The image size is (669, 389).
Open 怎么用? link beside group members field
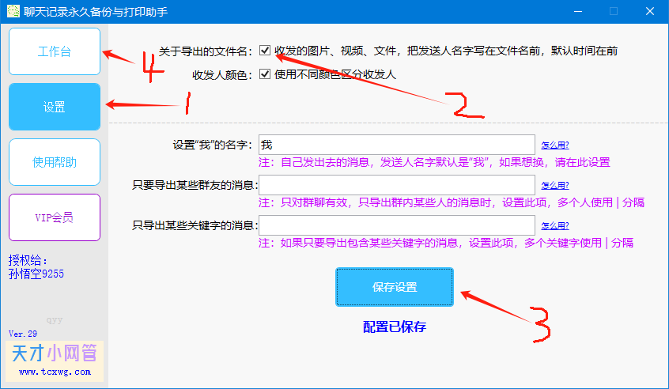554,186
